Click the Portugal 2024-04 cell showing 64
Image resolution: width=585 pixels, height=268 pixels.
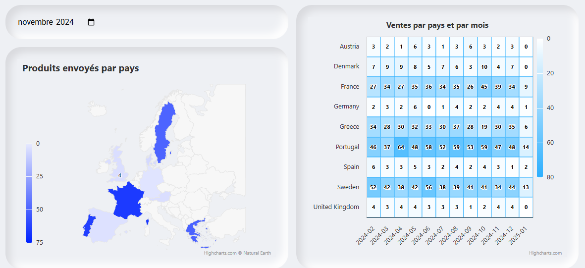401,147
